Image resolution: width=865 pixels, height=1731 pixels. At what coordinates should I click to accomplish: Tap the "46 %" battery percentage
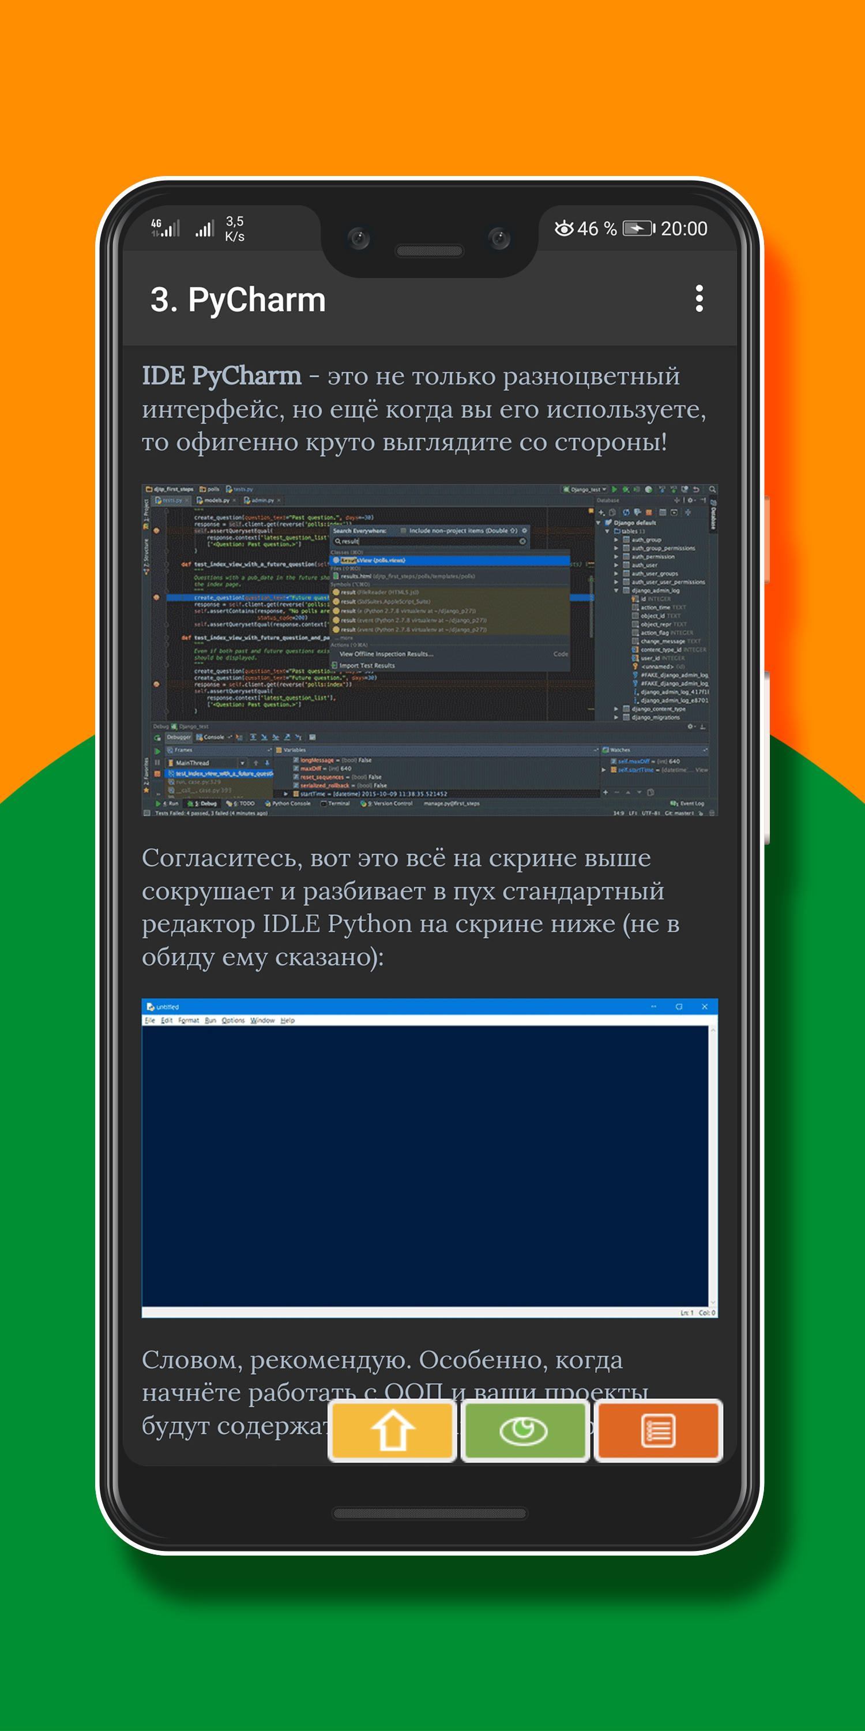(596, 228)
